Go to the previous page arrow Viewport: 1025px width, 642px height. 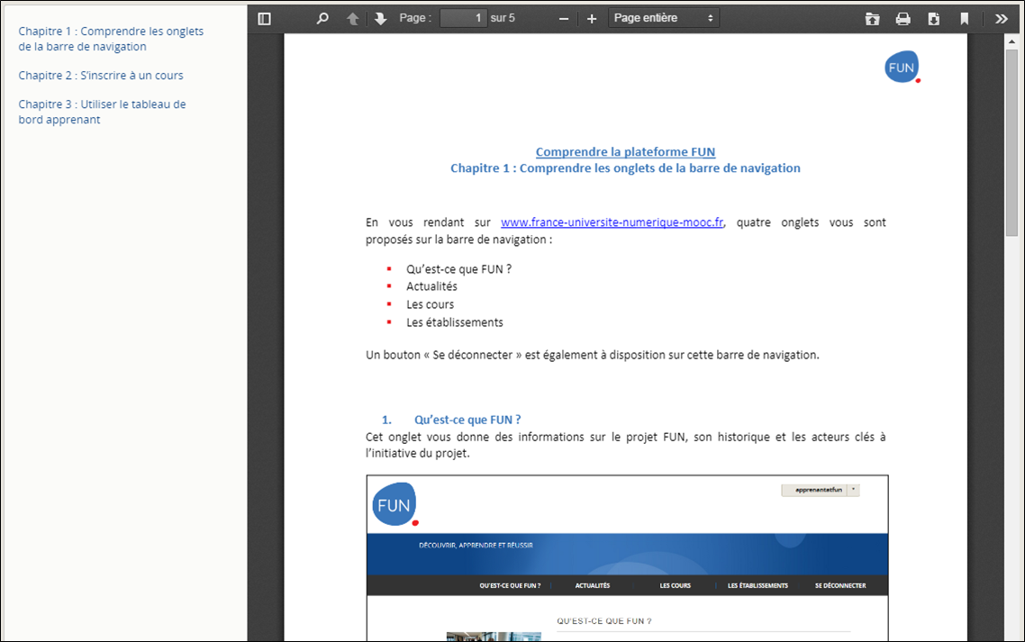click(x=352, y=18)
